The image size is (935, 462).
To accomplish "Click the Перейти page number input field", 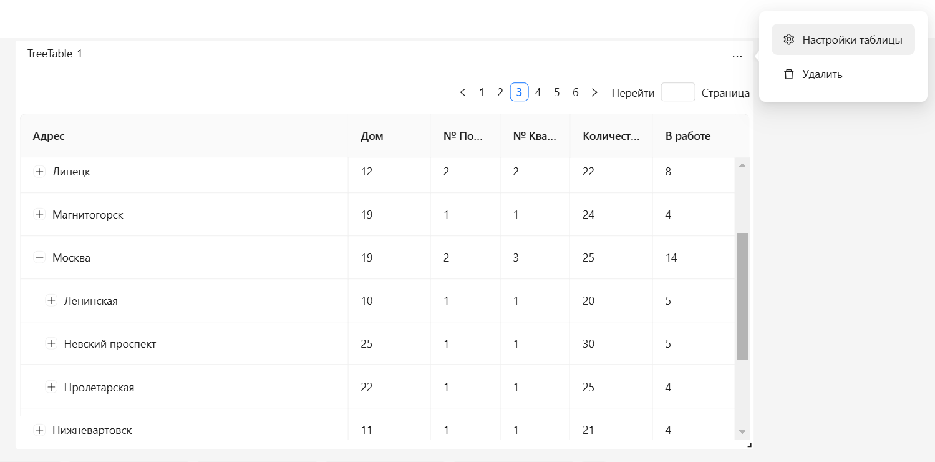I will [677, 92].
